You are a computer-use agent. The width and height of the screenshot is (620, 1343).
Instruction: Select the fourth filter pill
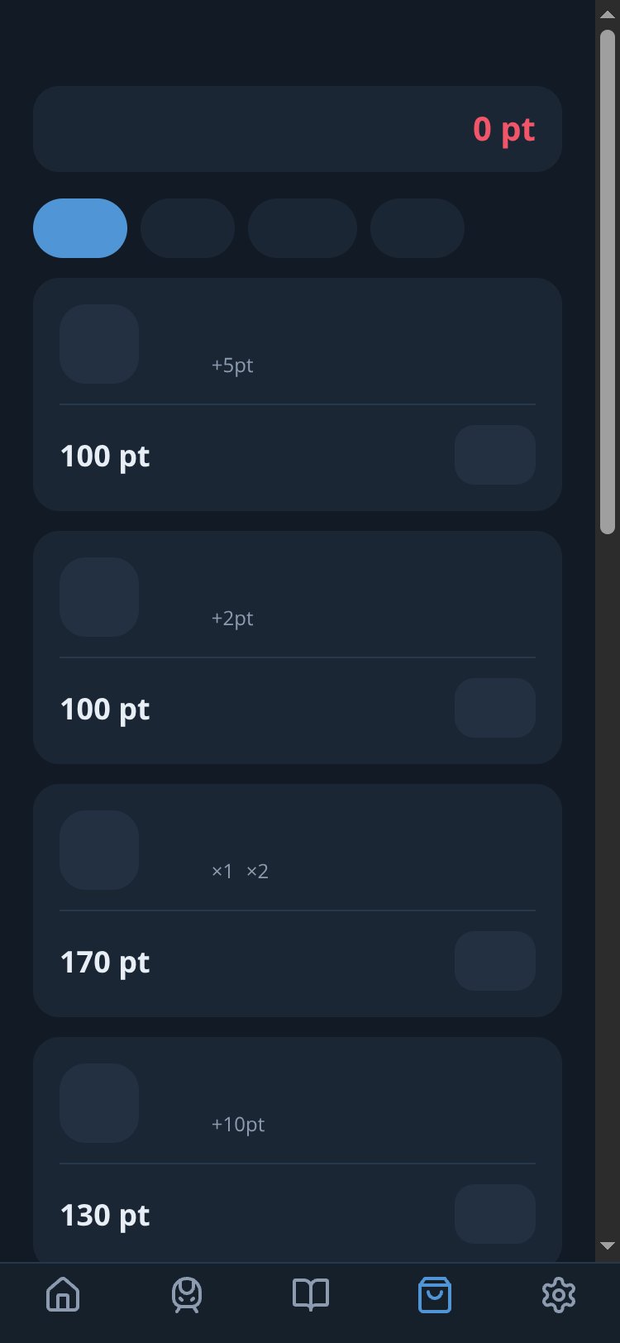pos(417,228)
